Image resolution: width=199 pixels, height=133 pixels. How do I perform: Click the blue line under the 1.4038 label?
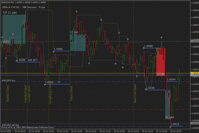pyautogui.click(x=155, y=90)
